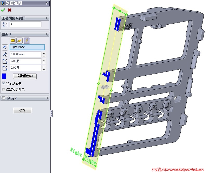209x173 pixels.
Task: Click the offset distance icon
Action: coord(5,54)
